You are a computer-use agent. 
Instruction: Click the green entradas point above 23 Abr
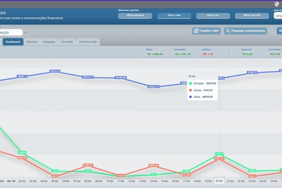(252, 170)
